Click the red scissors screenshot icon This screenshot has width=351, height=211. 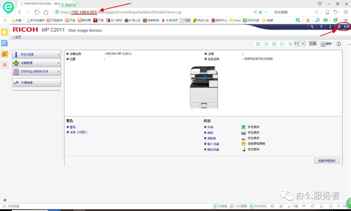pyautogui.click(x=308, y=20)
